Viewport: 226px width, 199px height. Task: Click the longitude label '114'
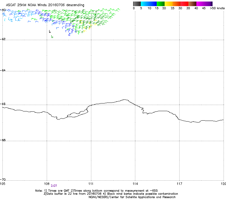coord(135,184)
